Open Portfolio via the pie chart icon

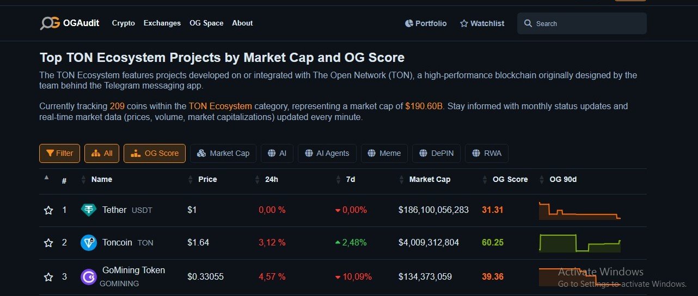click(x=409, y=23)
